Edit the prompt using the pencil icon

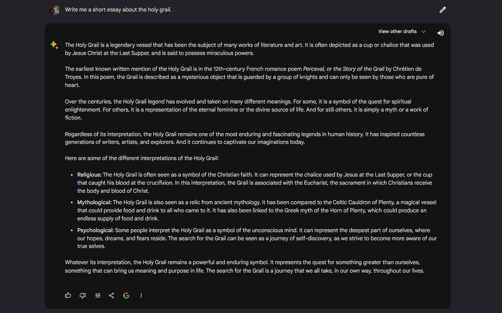(443, 10)
